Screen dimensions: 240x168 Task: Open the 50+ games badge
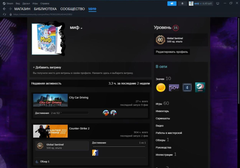coord(174,87)
